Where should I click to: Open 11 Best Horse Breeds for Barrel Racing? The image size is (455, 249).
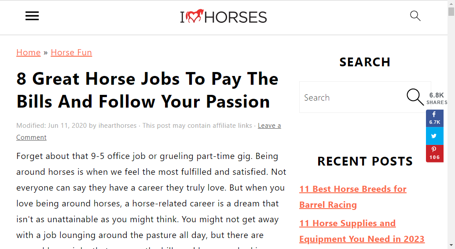[x=353, y=197]
